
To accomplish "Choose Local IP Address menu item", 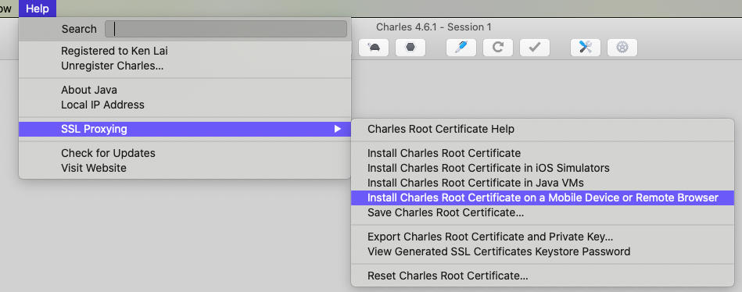I will pos(185,105).
